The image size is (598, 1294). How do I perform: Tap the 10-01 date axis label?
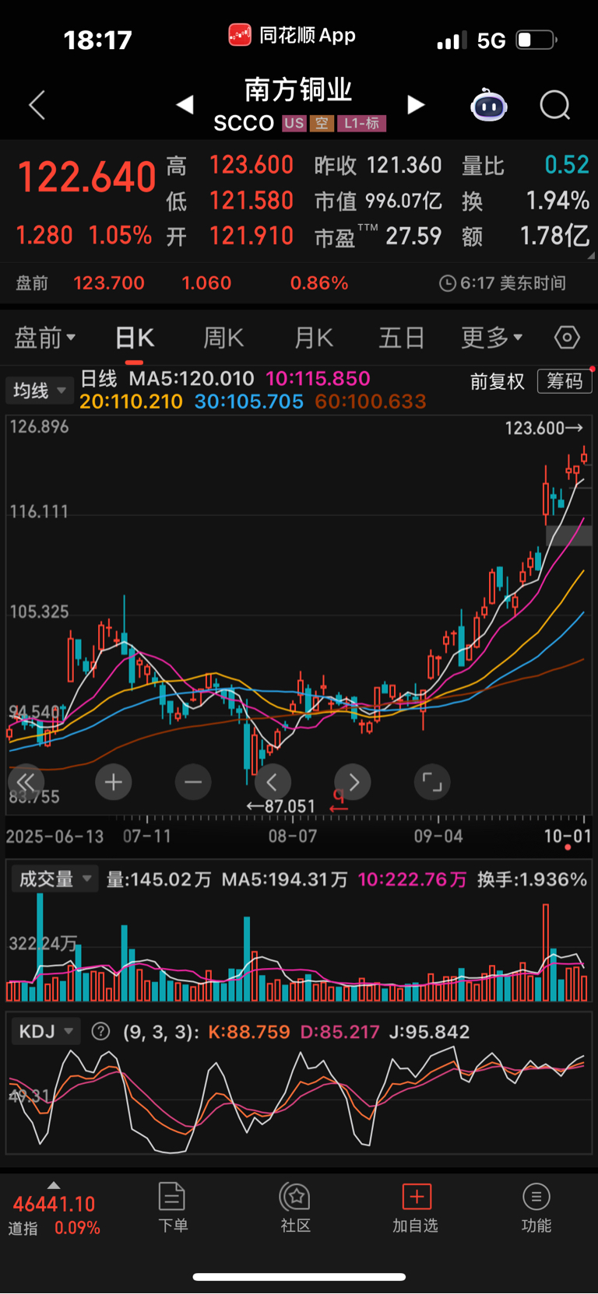click(568, 836)
